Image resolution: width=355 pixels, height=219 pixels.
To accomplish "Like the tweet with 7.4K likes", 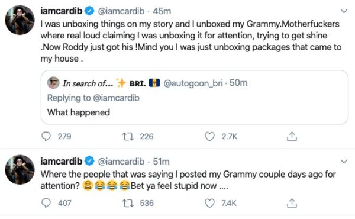I will (209, 203).
